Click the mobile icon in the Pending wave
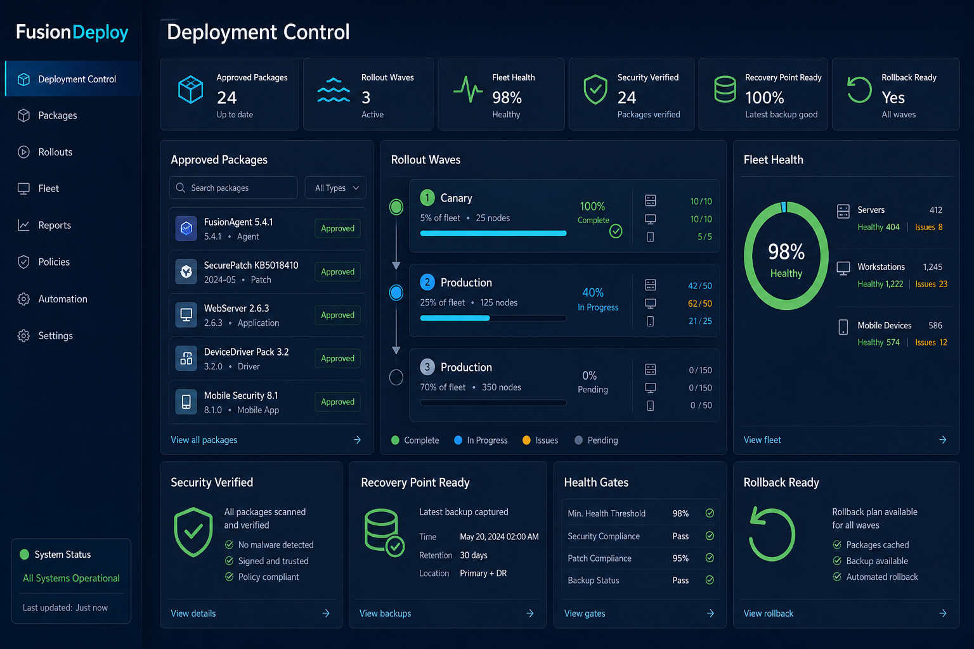The width and height of the screenshot is (974, 649). point(651,406)
